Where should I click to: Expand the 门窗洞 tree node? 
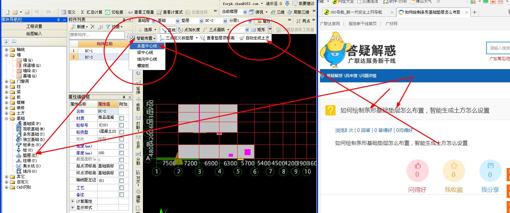pyautogui.click(x=7, y=81)
